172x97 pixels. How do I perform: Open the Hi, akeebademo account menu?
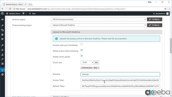tap(161, 13)
